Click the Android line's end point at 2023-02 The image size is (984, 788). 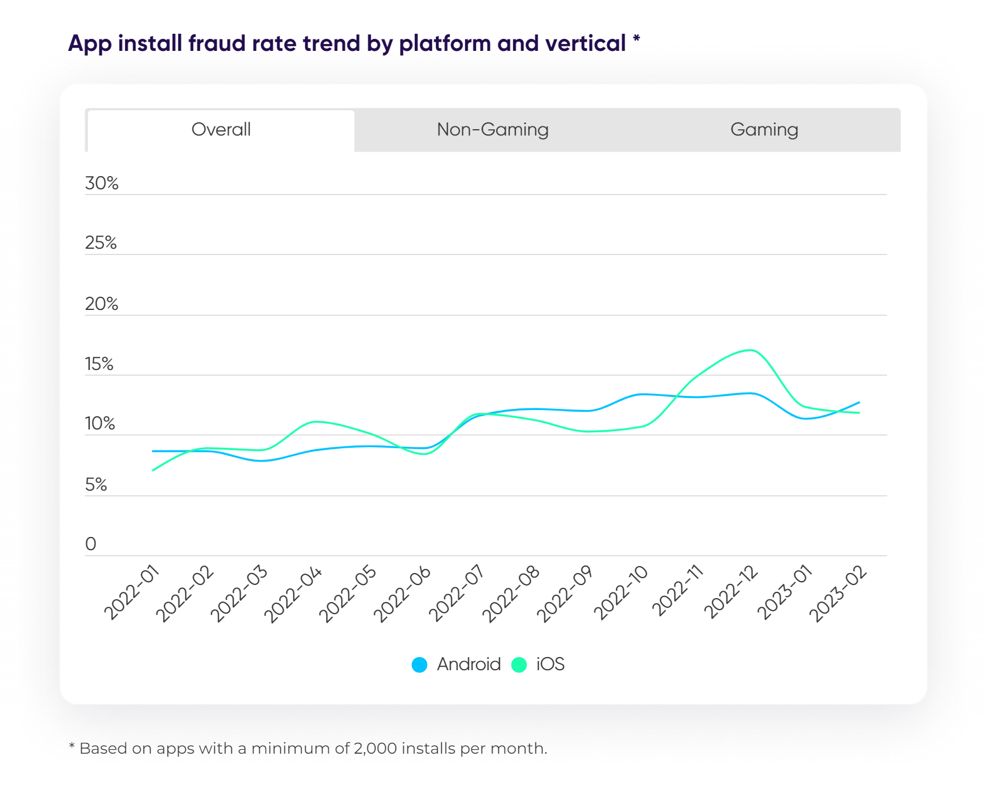859,403
